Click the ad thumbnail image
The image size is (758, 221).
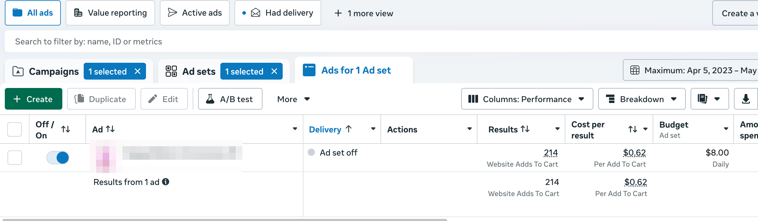pos(106,159)
